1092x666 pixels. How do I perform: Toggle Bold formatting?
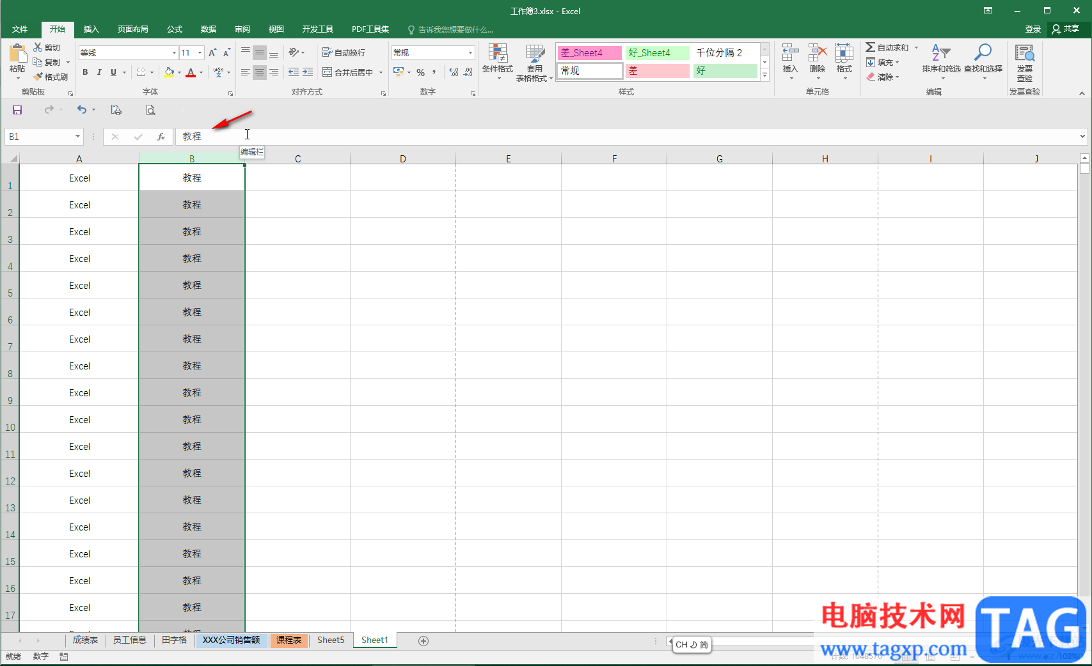point(85,72)
